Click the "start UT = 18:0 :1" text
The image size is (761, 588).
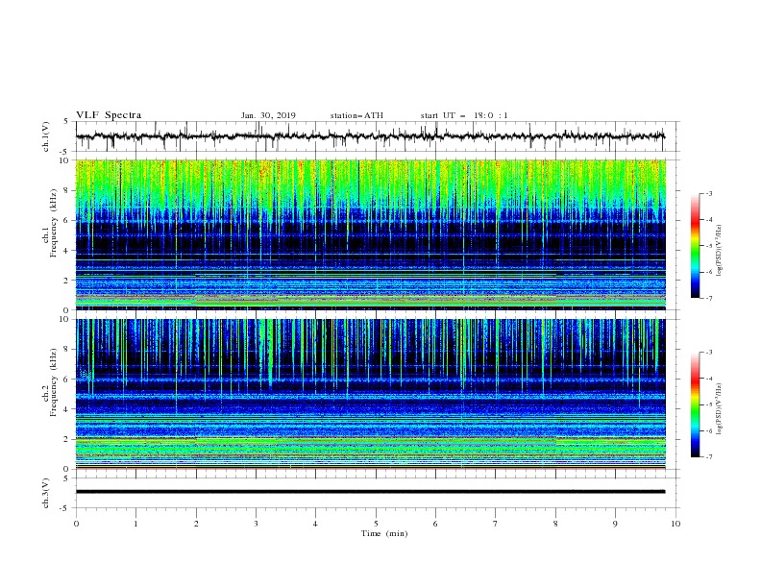[x=464, y=115]
